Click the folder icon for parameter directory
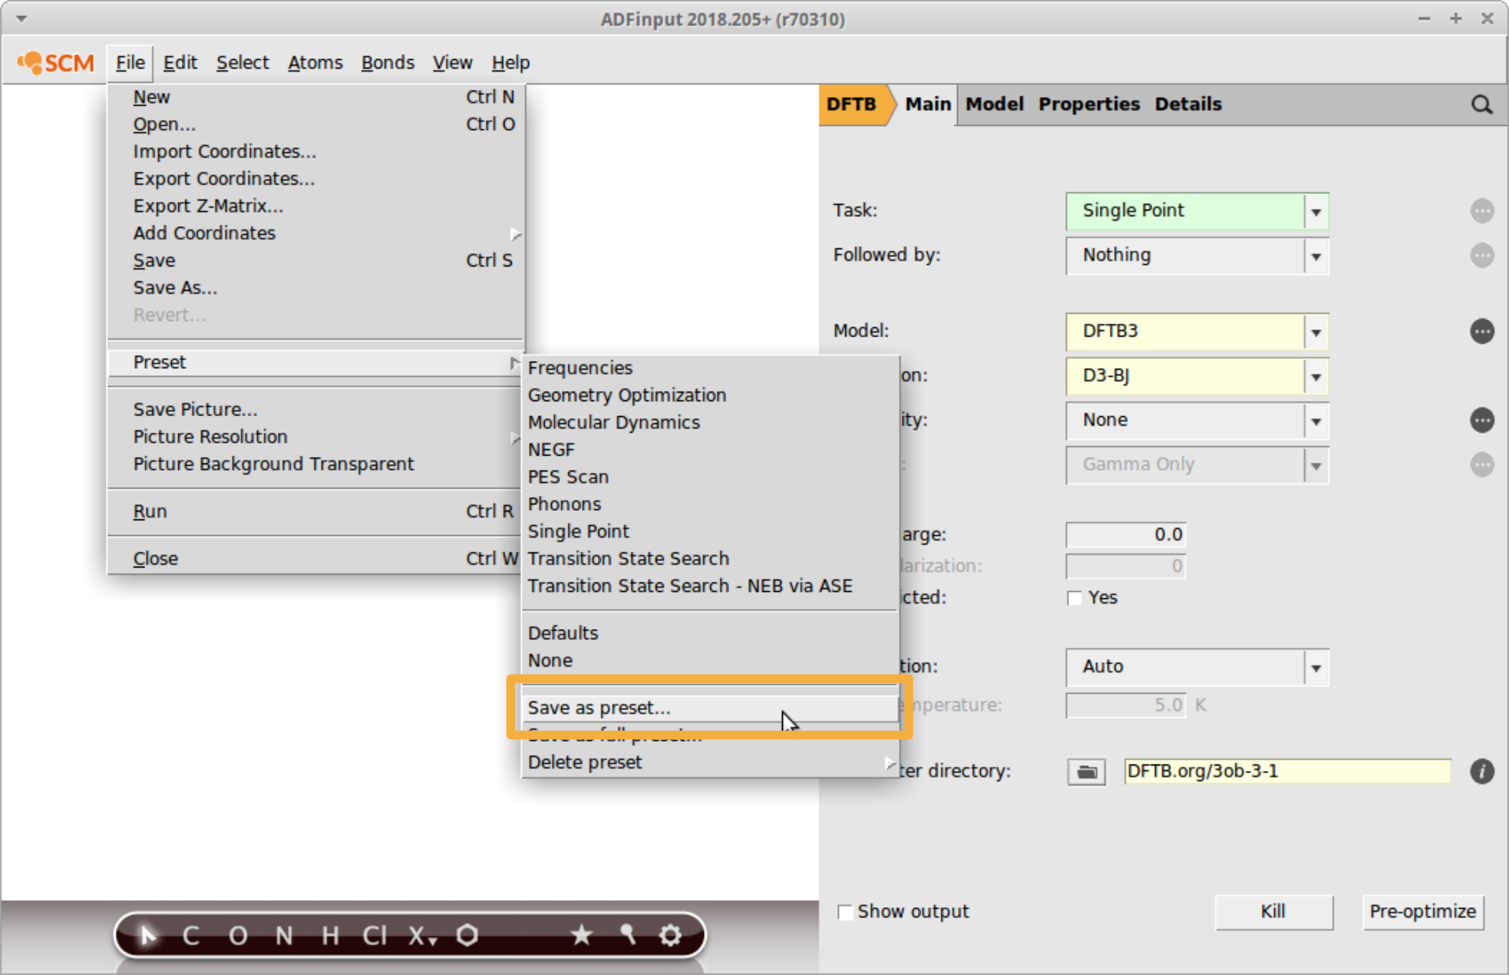Image resolution: width=1509 pixels, height=975 pixels. point(1086,772)
